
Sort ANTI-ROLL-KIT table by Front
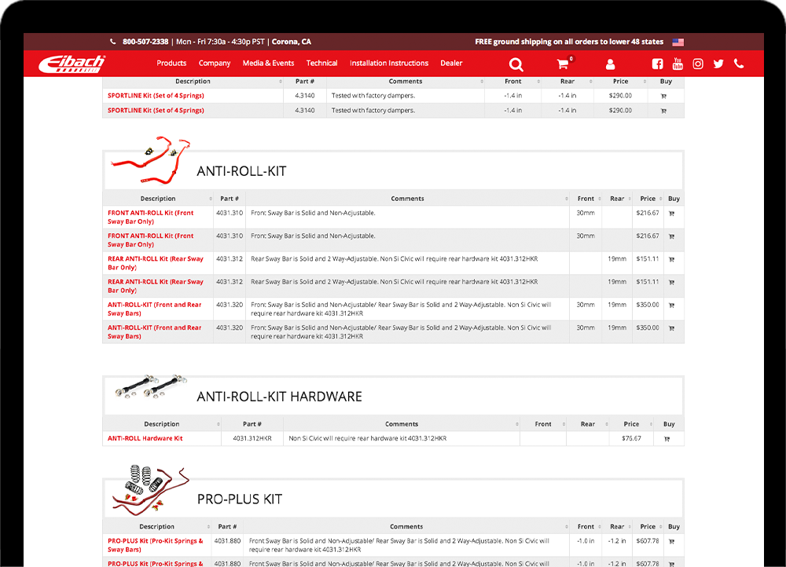[586, 199]
